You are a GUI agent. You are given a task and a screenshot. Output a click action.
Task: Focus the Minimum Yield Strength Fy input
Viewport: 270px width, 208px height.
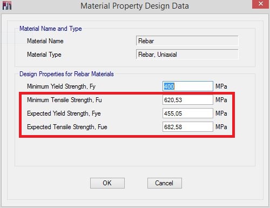click(x=188, y=86)
